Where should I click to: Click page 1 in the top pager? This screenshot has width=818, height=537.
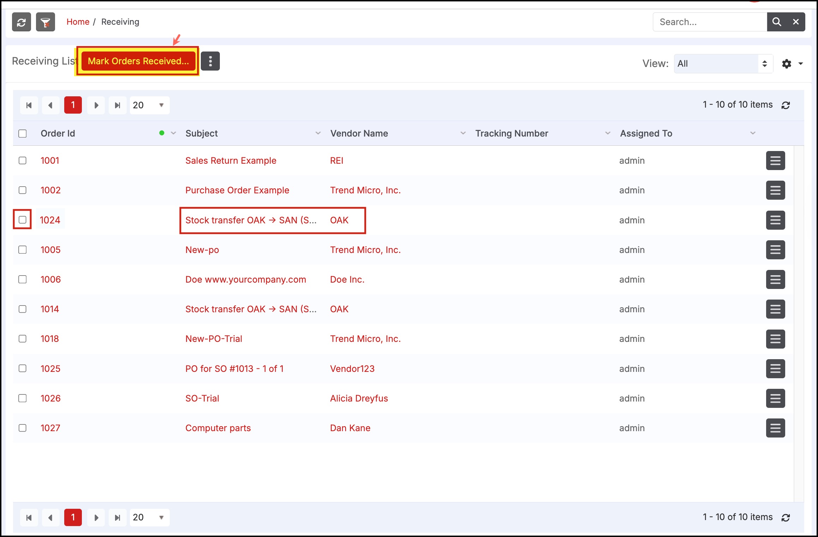[x=73, y=105]
